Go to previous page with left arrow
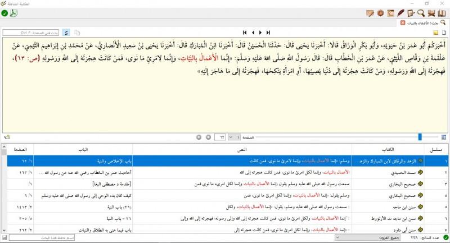This screenshot has height=243, width=450. pos(253,33)
